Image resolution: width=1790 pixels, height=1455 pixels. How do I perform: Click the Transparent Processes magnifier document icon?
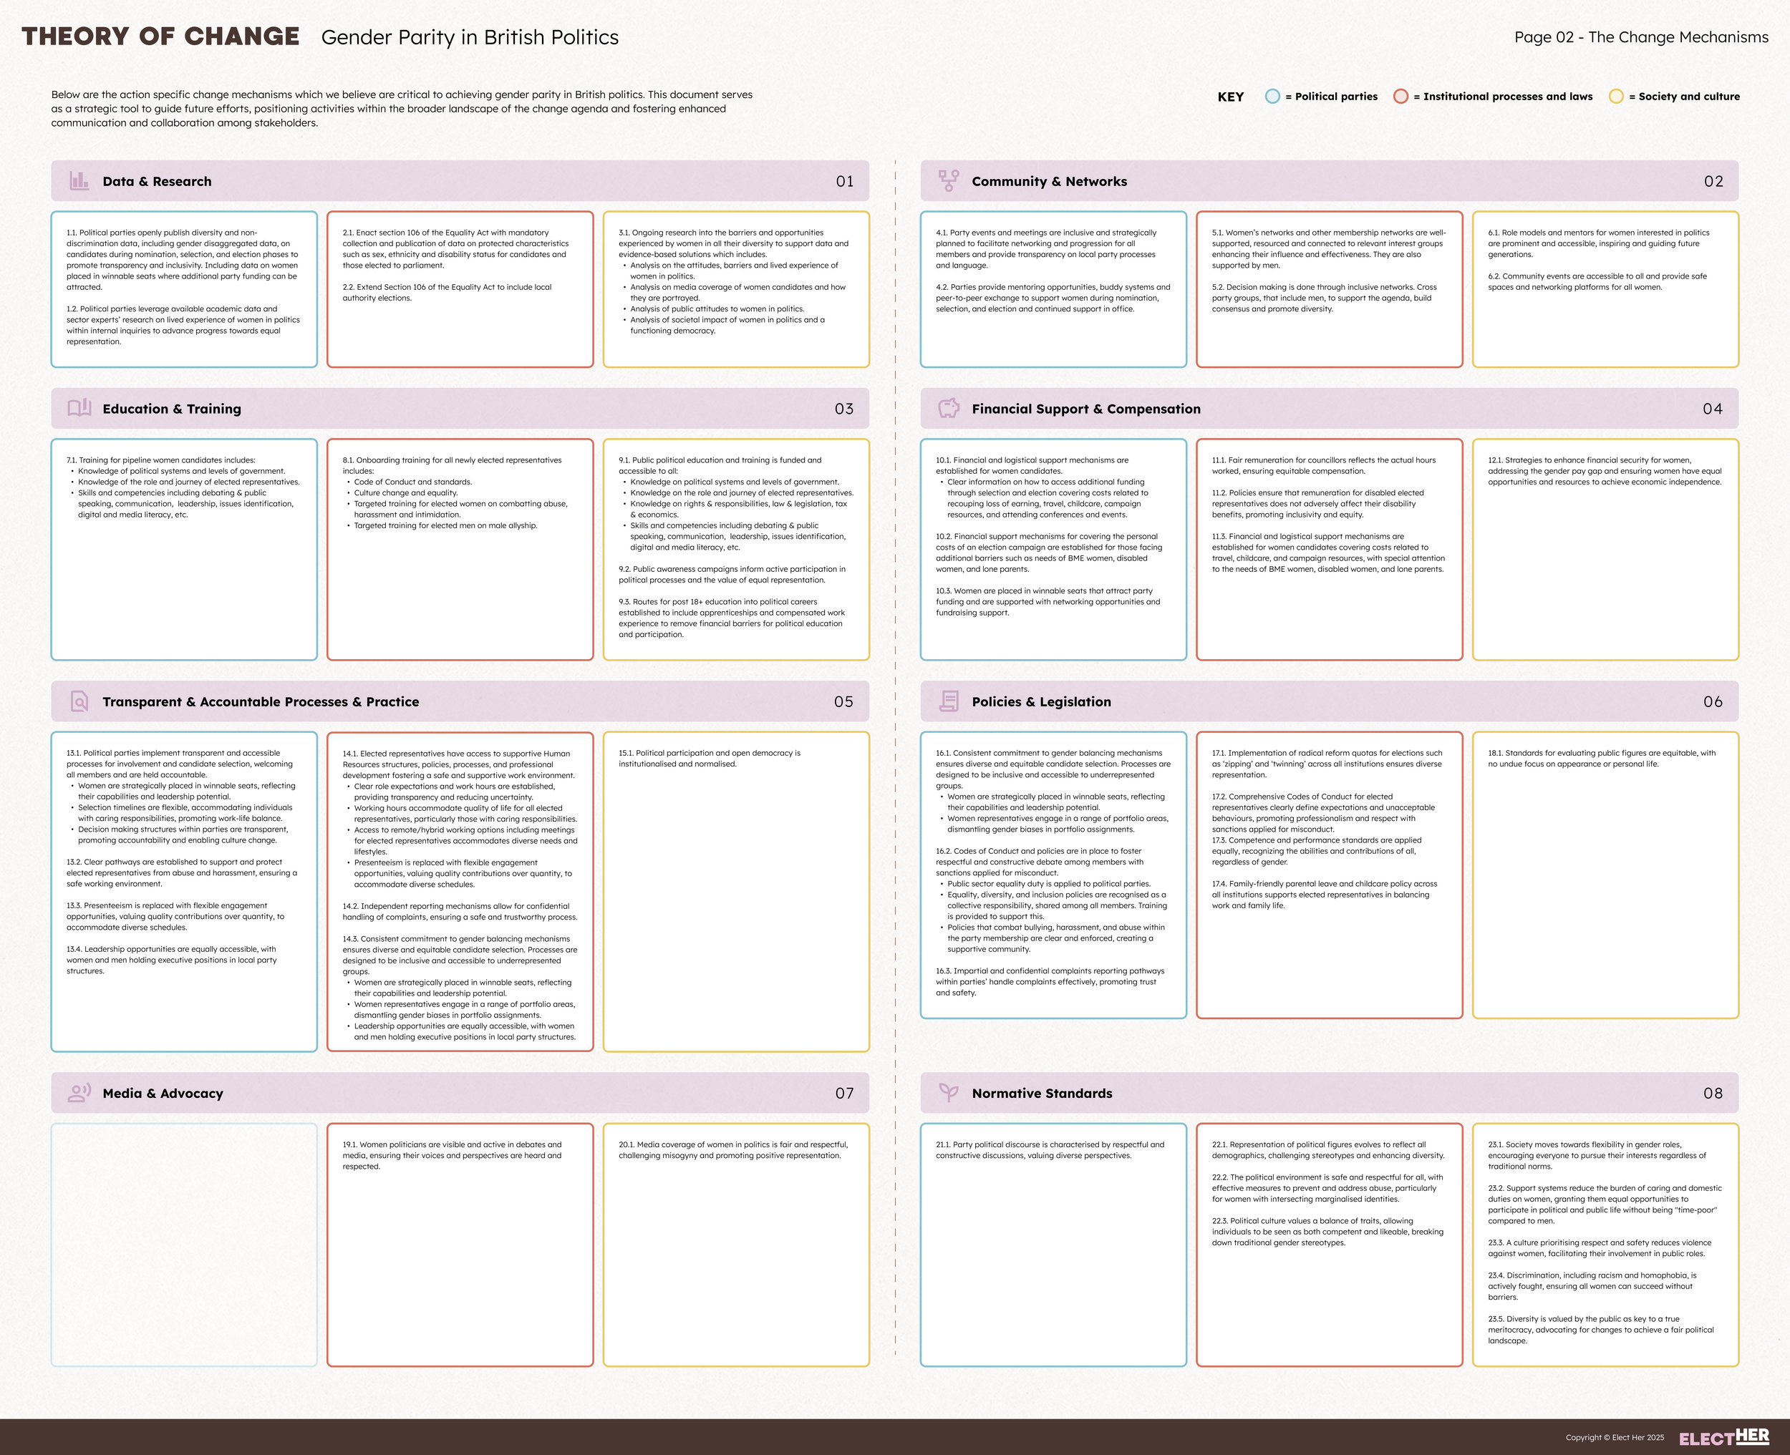tap(79, 701)
